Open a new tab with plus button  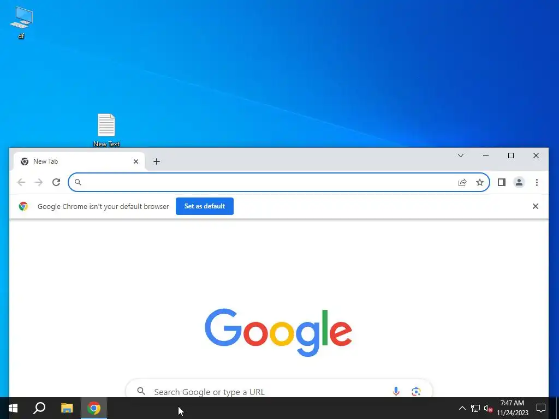tap(157, 161)
